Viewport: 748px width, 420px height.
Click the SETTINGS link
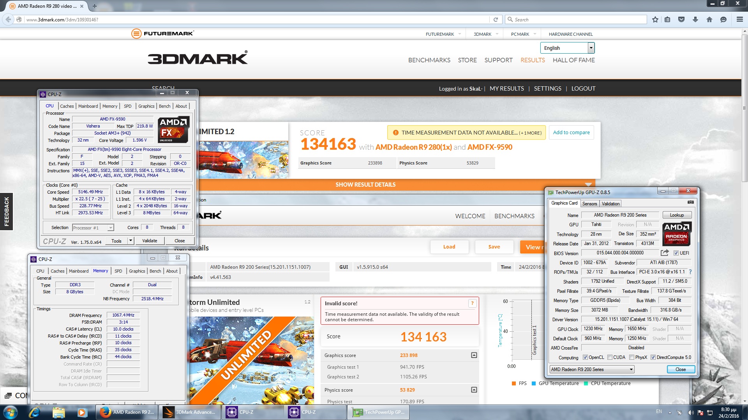547,89
